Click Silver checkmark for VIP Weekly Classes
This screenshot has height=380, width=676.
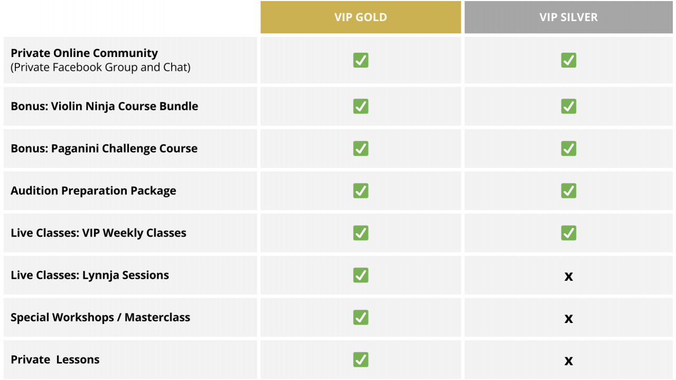(x=569, y=233)
